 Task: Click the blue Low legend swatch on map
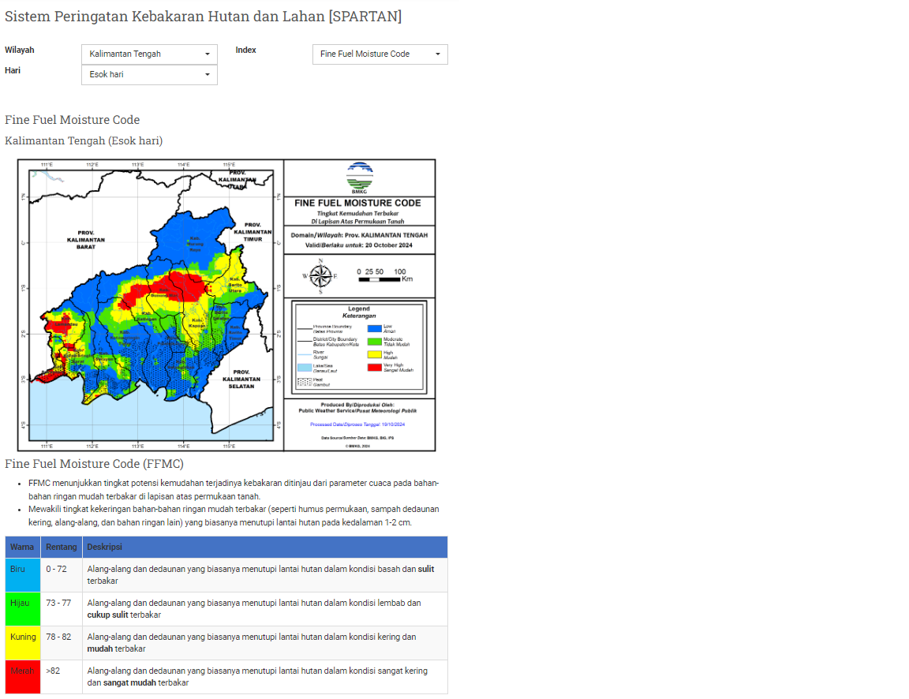375,329
